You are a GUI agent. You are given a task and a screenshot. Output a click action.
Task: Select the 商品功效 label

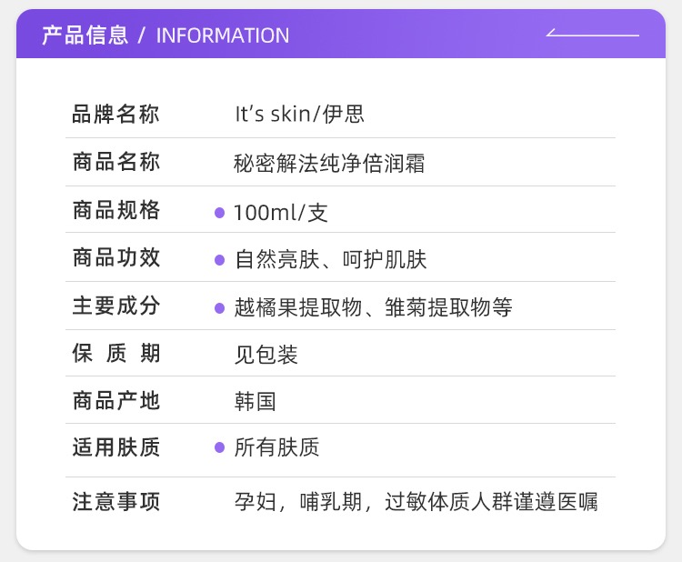(x=115, y=258)
